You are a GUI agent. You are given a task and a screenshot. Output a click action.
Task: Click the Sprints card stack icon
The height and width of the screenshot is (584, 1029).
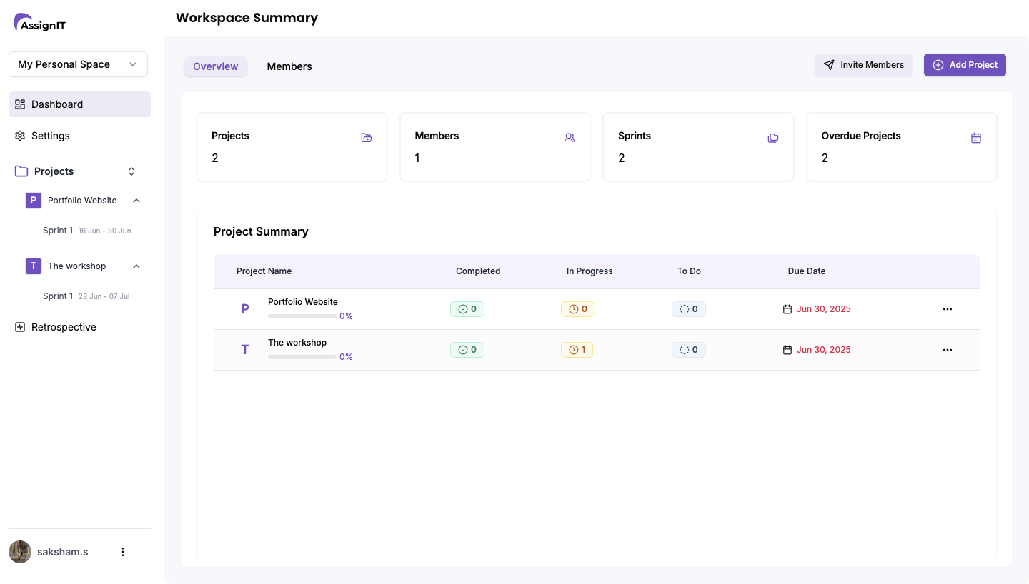tap(773, 138)
